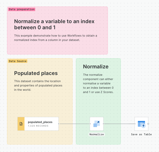Click the Data Source tag label
The width and height of the screenshot is (159, 152).
click(x=18, y=61)
